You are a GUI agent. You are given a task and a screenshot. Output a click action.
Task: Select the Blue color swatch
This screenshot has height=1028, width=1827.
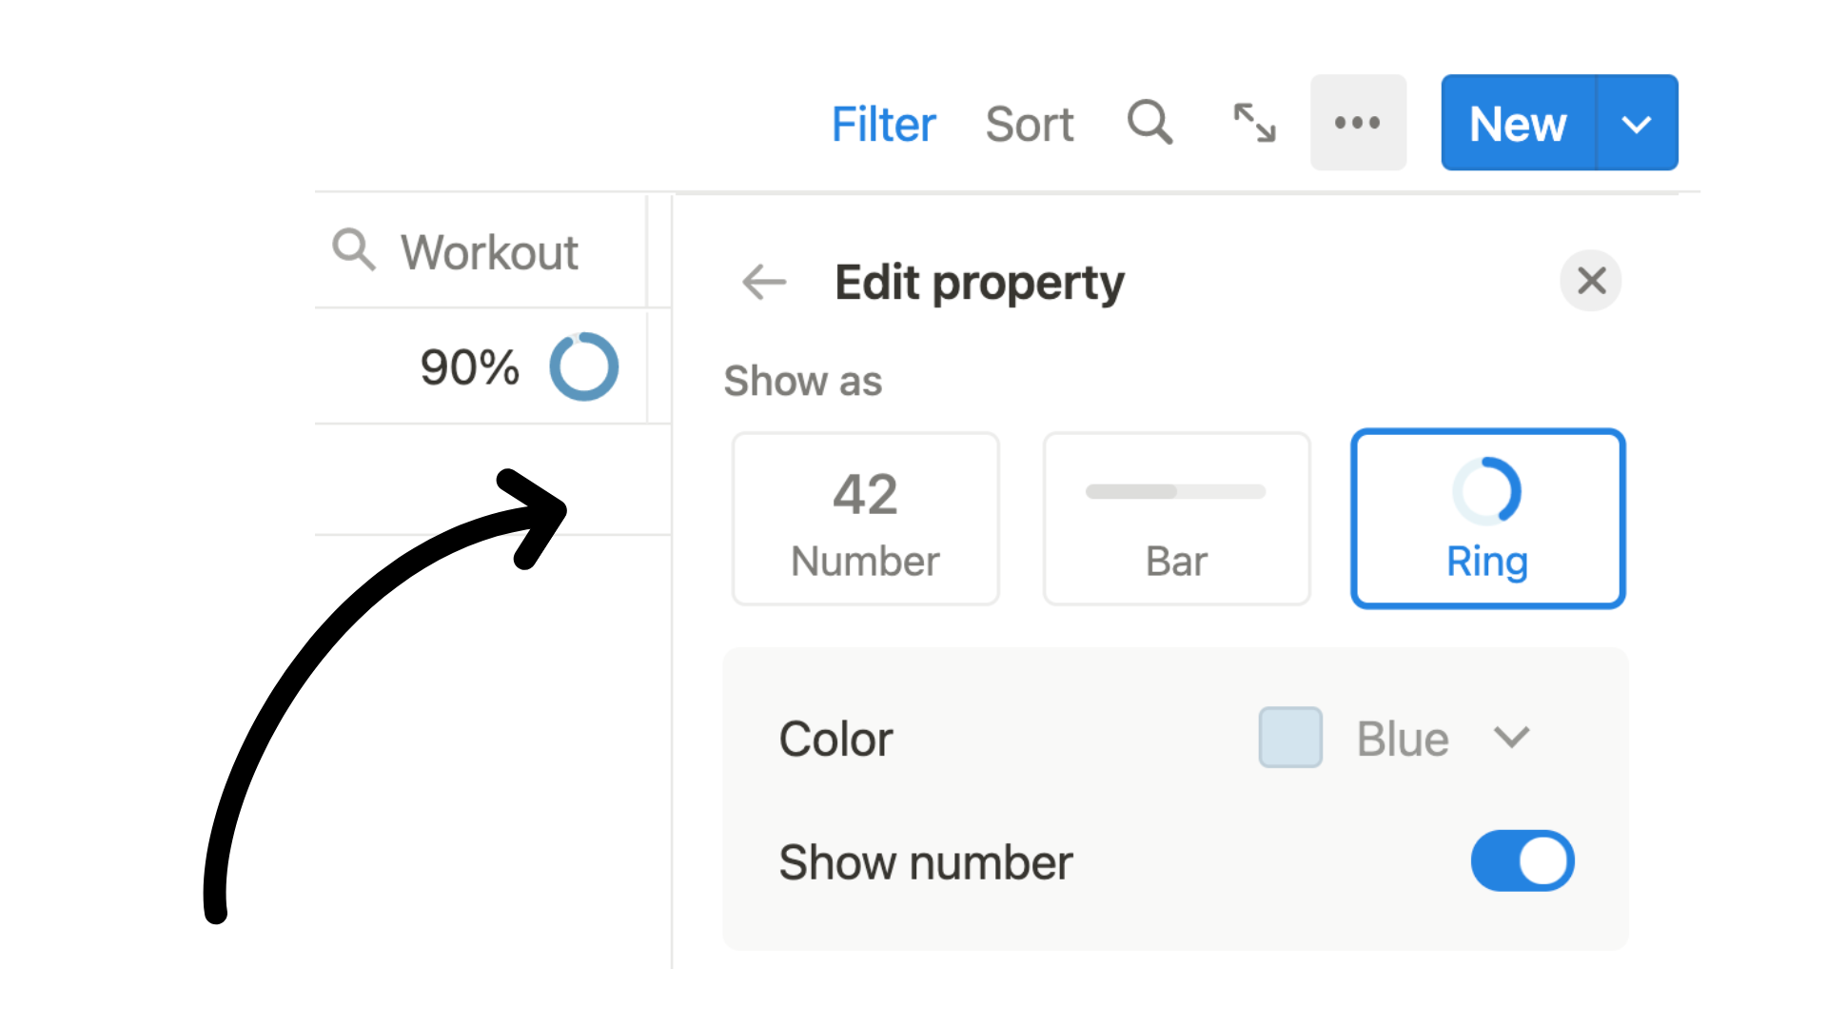tap(1290, 737)
